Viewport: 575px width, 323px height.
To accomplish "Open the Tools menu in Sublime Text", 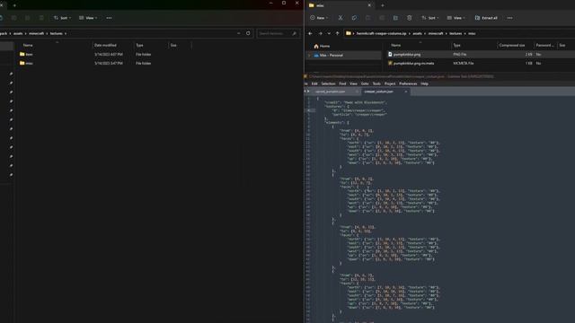I will (x=376, y=83).
